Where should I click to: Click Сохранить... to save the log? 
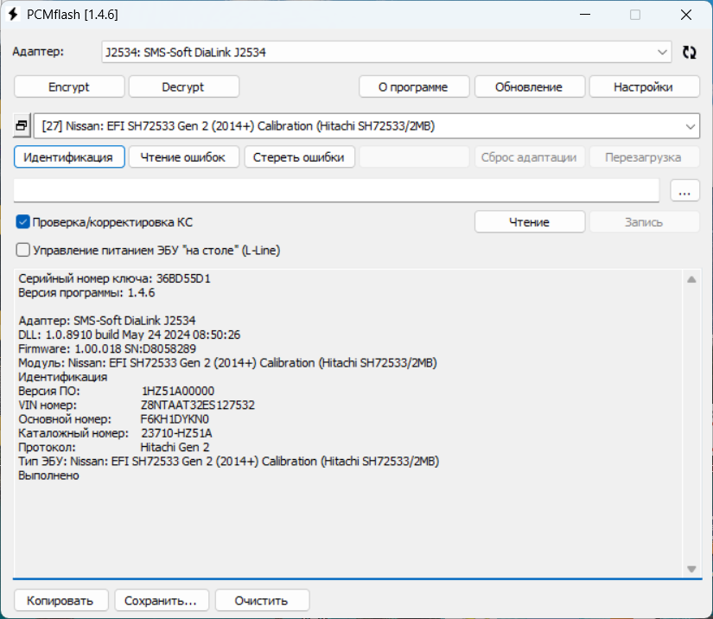click(x=162, y=600)
